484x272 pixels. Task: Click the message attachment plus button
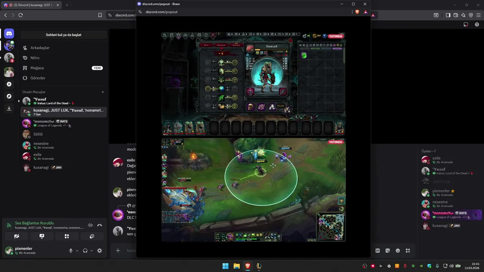click(118, 250)
